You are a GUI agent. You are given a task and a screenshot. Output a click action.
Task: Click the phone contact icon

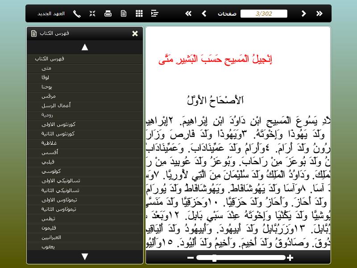[x=77, y=13]
